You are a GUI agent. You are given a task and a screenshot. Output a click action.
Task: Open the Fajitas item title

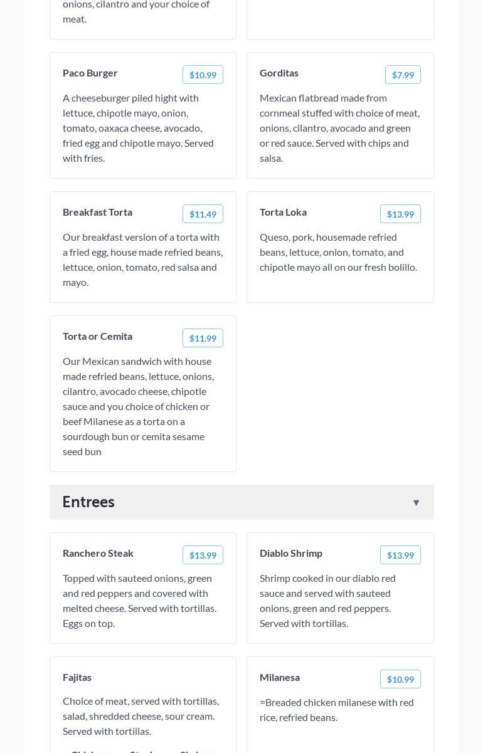77,677
